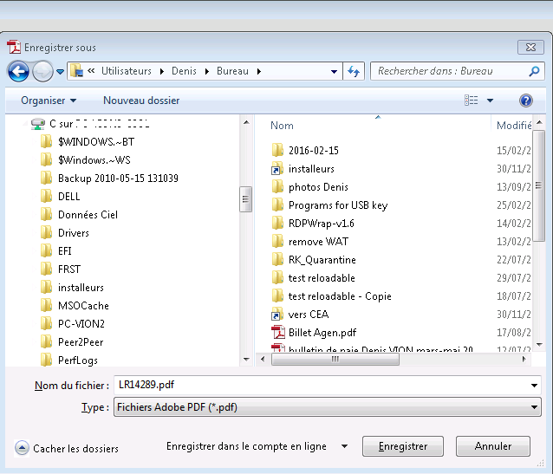Click the MSOCache folder icon
Viewport: 553px width, 474px height.
(46, 306)
